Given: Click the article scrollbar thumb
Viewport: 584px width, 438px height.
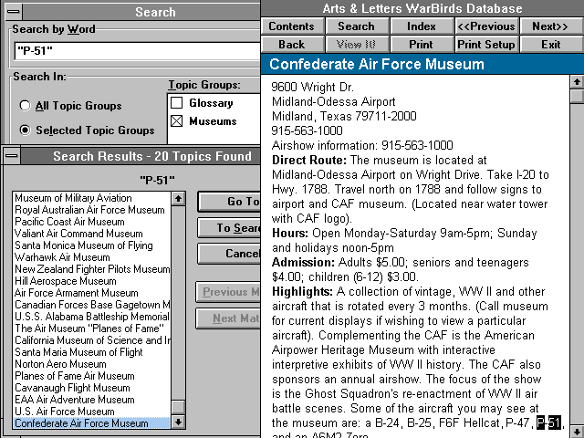Looking at the screenshot, I should (577, 96).
